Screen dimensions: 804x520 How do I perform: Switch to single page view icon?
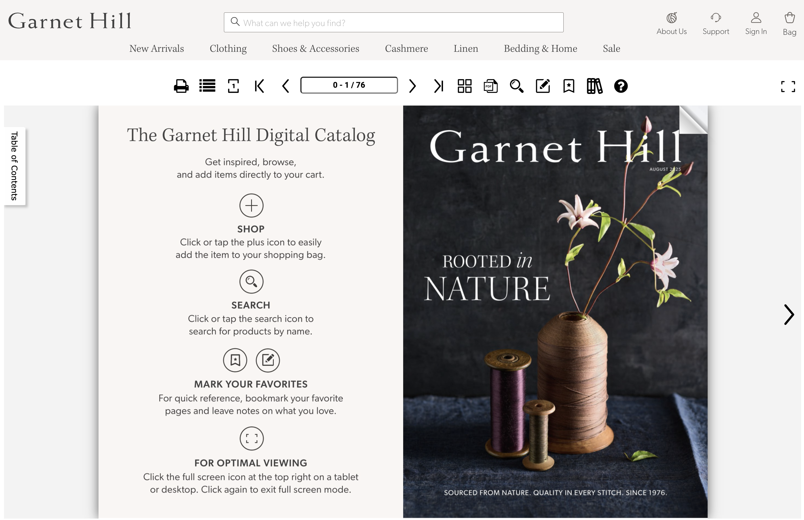click(x=233, y=86)
